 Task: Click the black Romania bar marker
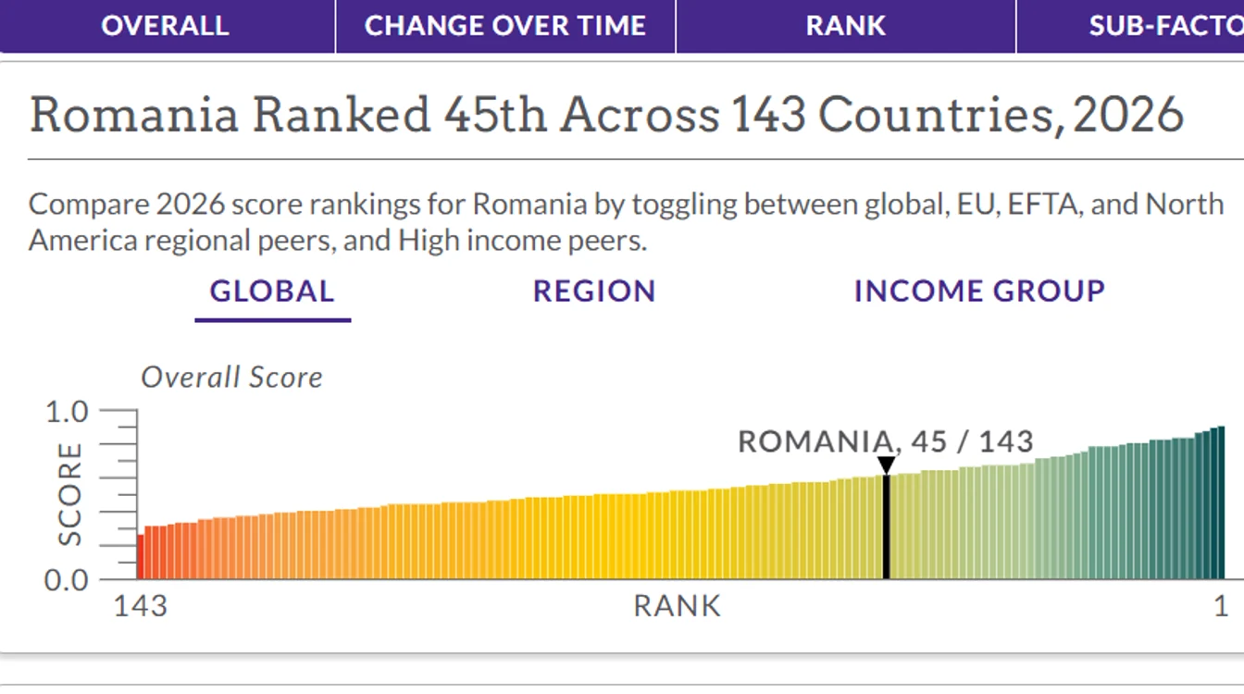[x=886, y=527]
